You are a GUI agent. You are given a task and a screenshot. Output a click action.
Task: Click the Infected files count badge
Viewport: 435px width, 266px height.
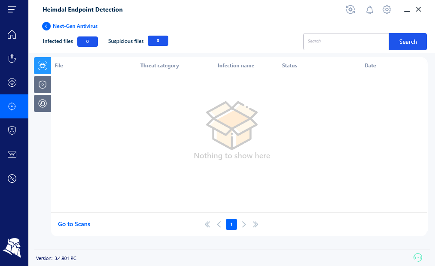click(88, 42)
